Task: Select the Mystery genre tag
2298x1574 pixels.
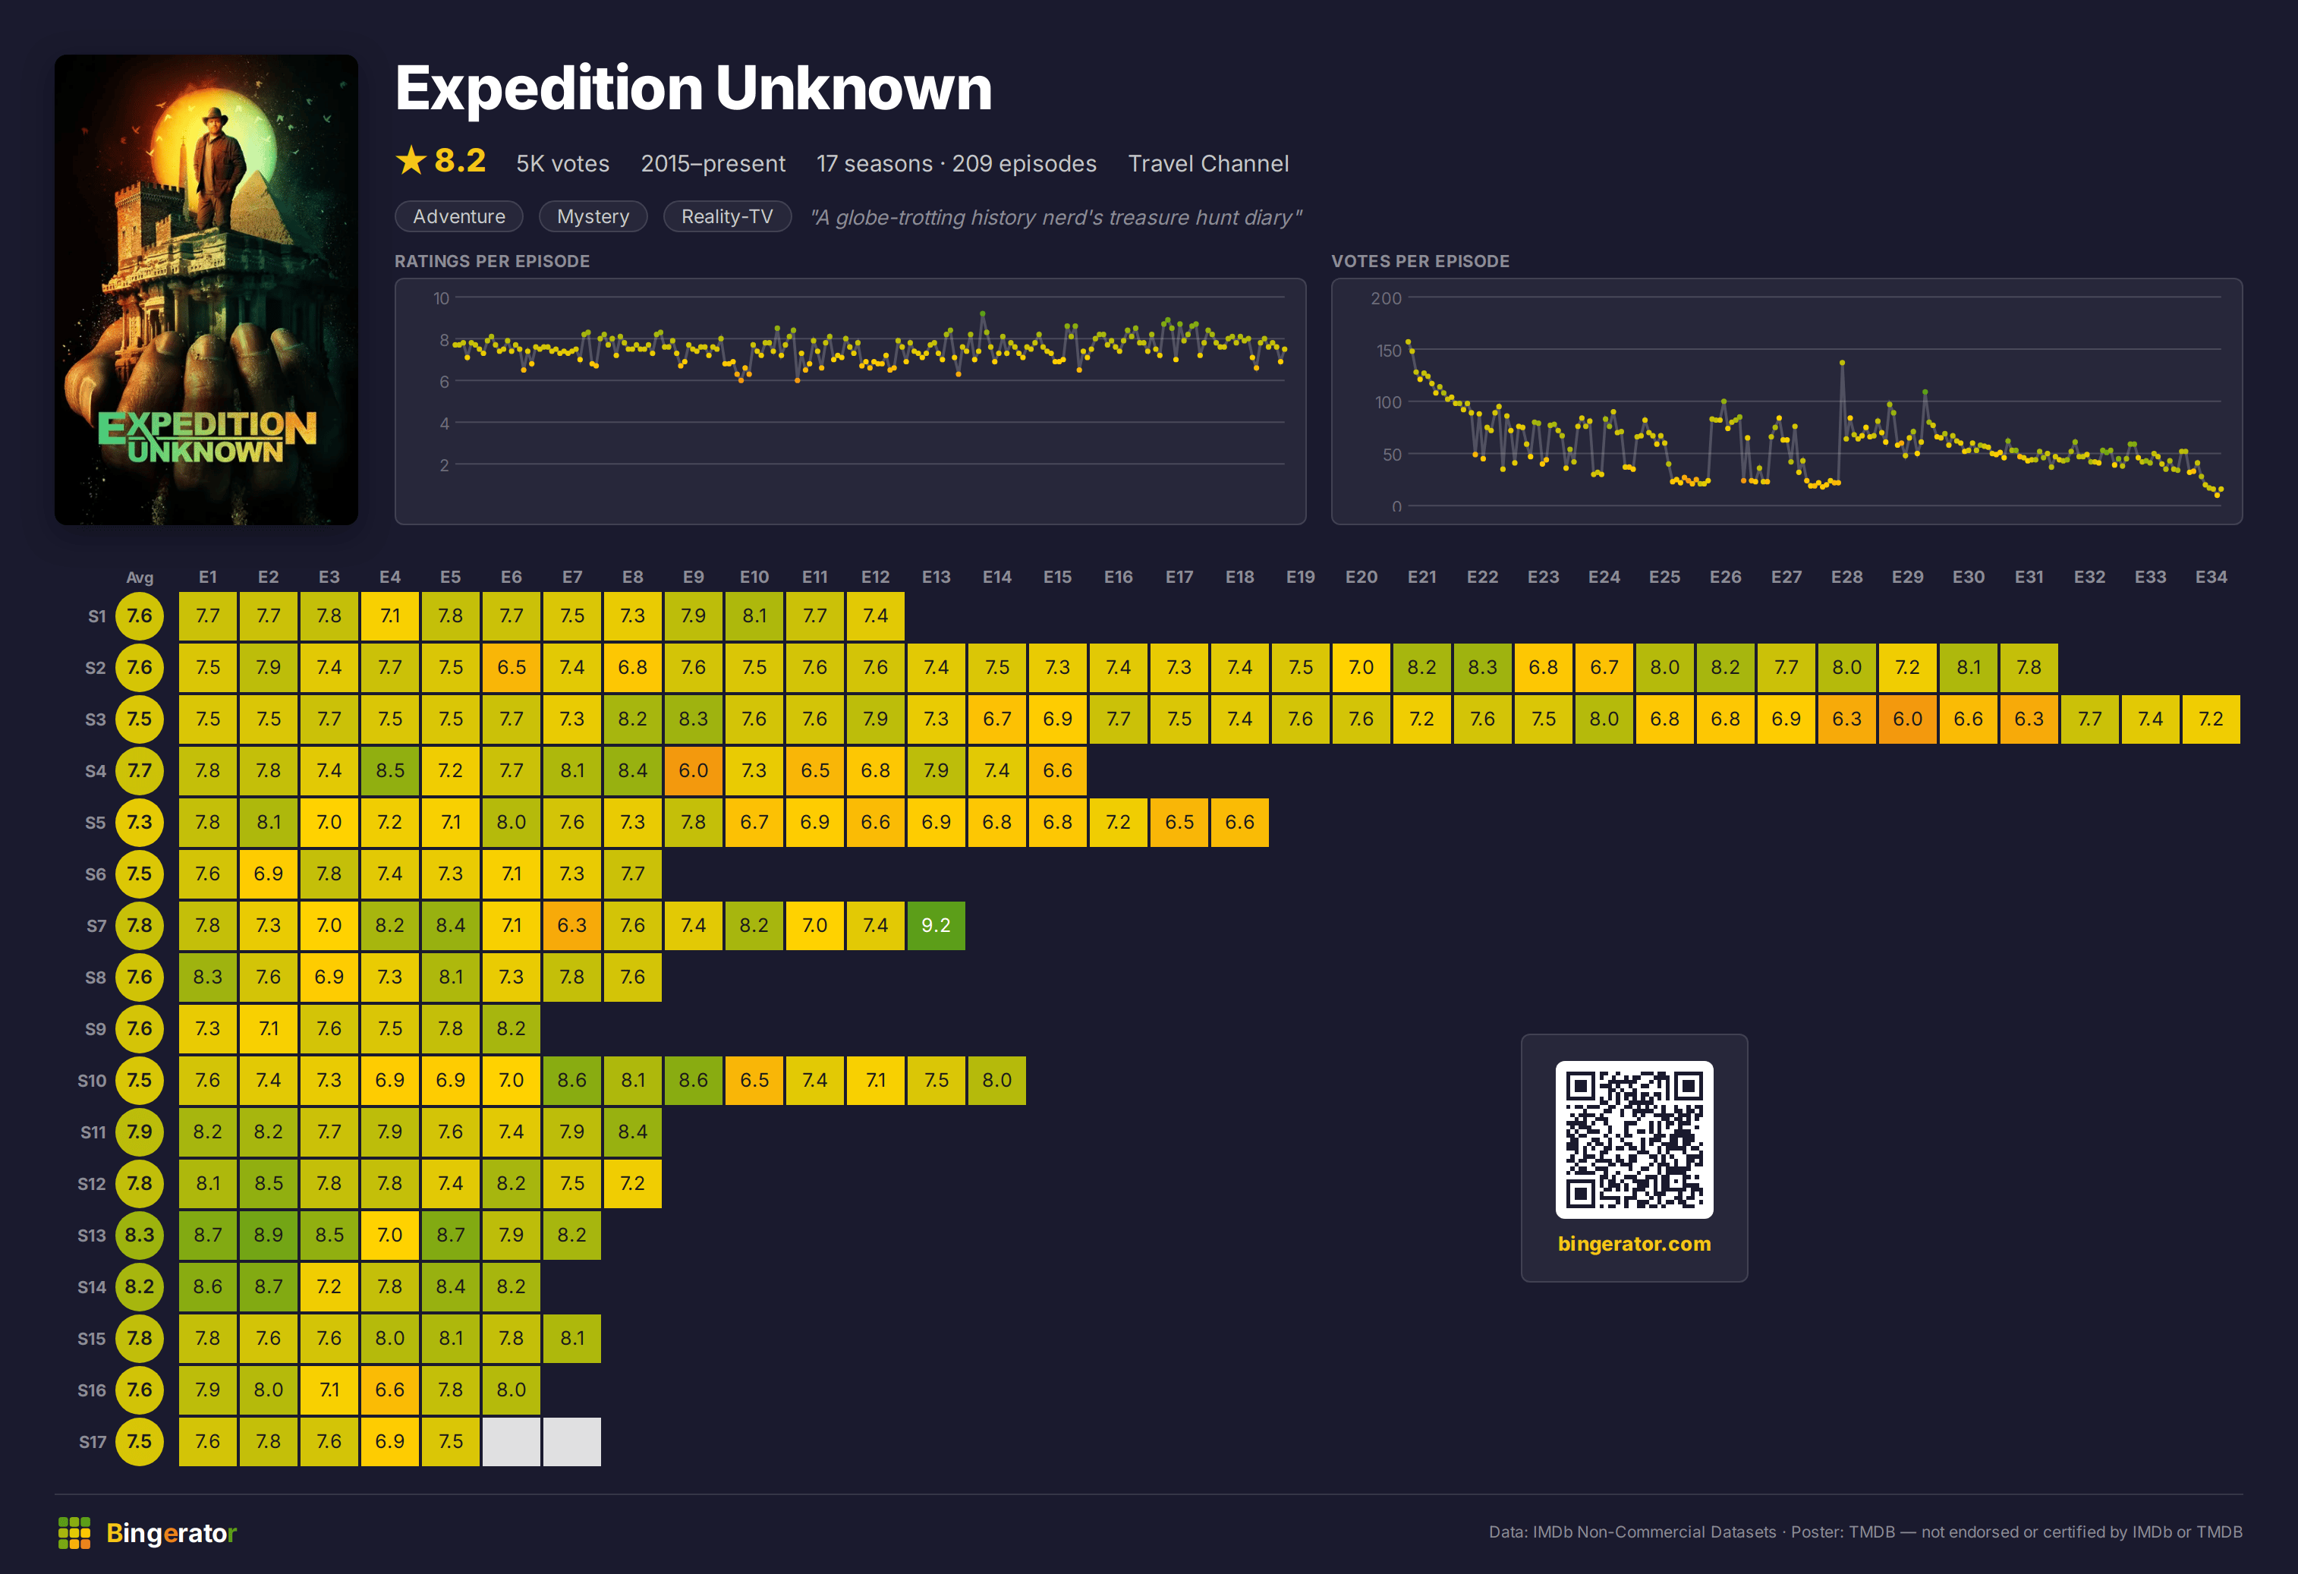Action: click(x=593, y=216)
